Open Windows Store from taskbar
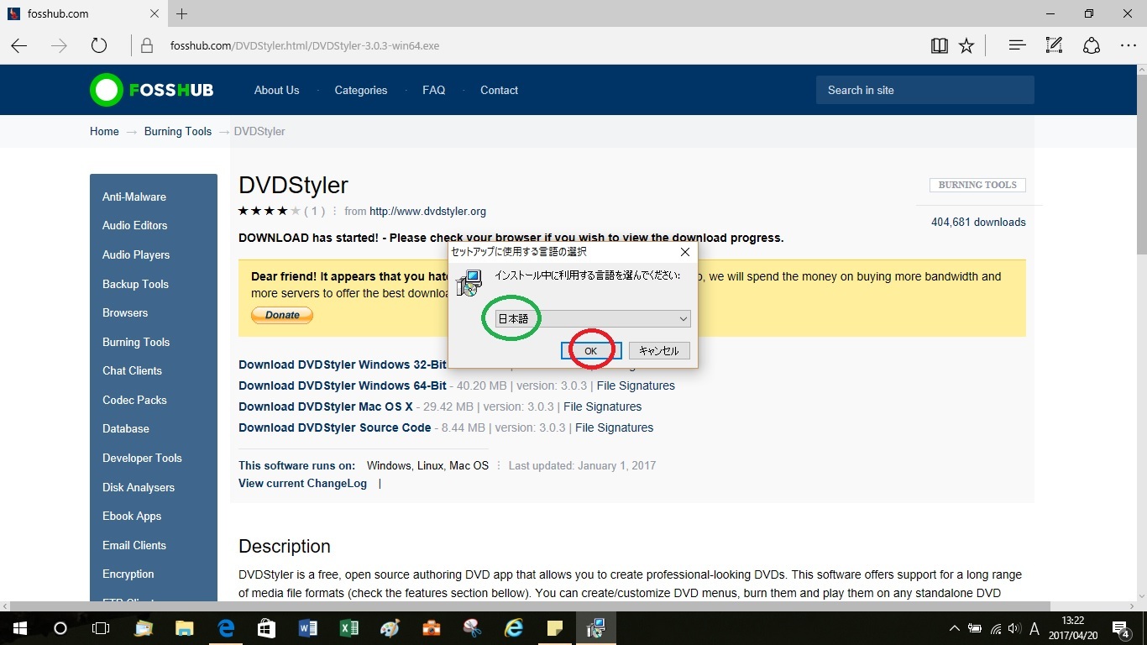This screenshot has height=645, width=1147. pyautogui.click(x=267, y=628)
